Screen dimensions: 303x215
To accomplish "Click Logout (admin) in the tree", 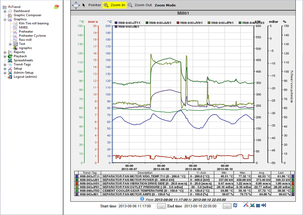I will click(25, 77).
